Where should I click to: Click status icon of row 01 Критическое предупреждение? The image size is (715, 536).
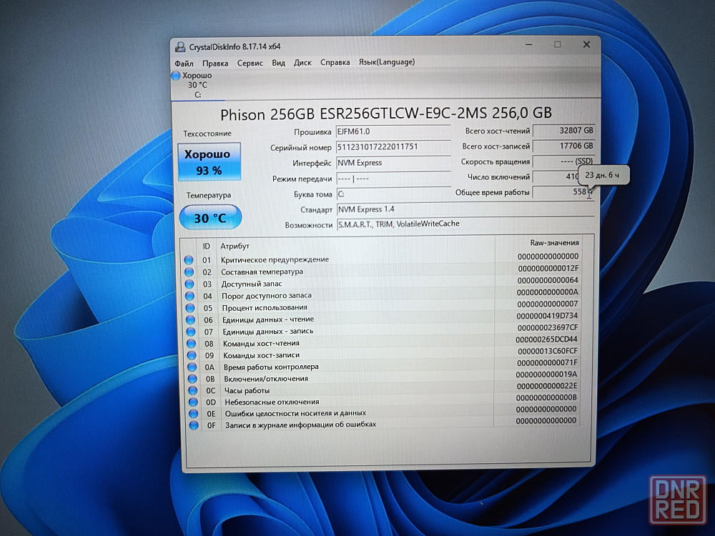click(189, 260)
